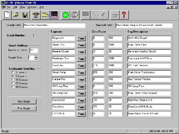Screen dimensions: 179x134
Task: Select the 15 Screens radio button
Action: [13, 84]
